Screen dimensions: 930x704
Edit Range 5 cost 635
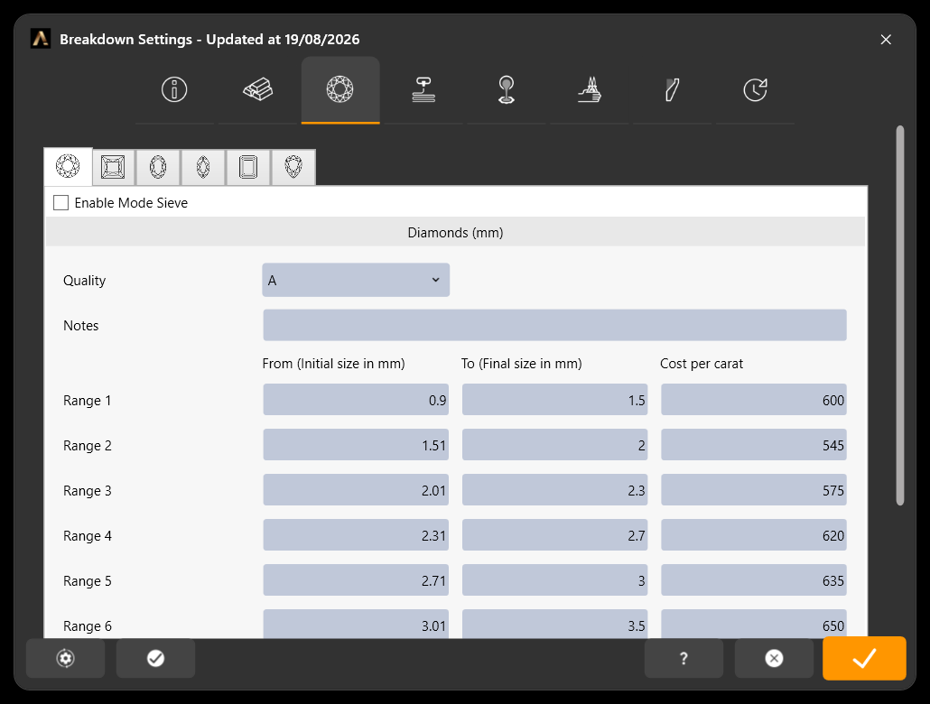point(754,580)
